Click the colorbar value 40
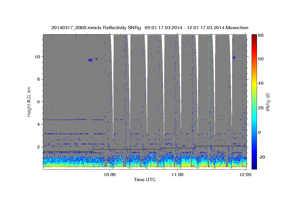The width and height of the screenshot is (305, 203). click(x=261, y=83)
